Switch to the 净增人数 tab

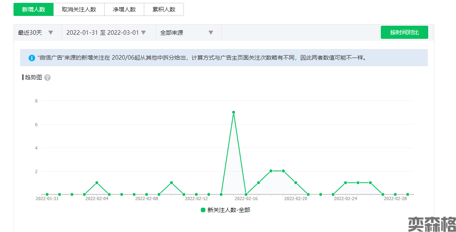pos(124,9)
